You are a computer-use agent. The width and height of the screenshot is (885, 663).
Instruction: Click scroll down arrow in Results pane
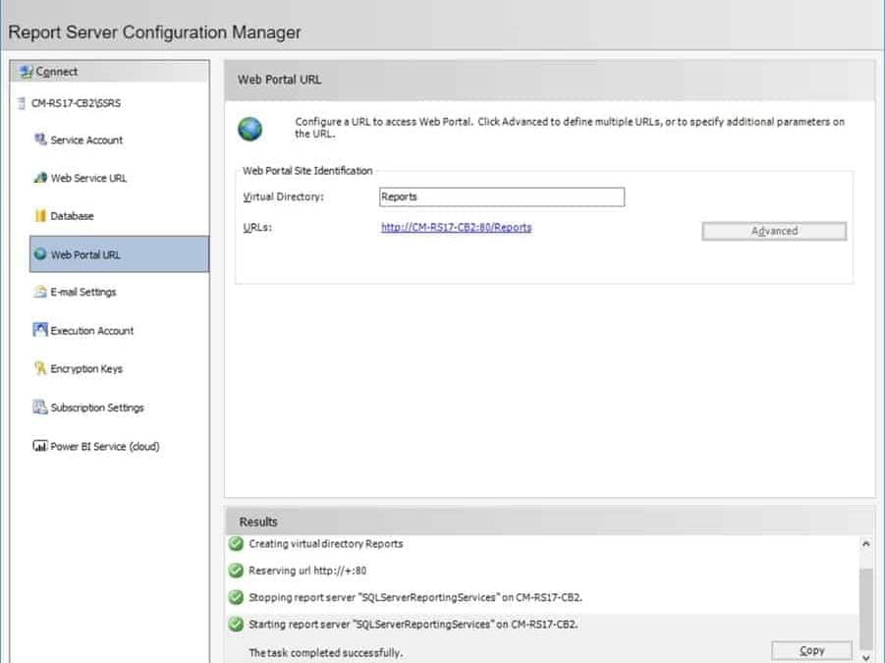[x=865, y=657]
